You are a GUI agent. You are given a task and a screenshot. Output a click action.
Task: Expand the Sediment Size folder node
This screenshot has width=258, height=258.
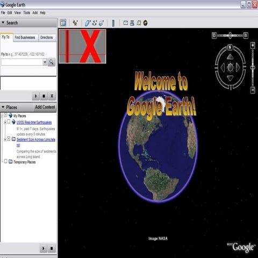click(5, 139)
